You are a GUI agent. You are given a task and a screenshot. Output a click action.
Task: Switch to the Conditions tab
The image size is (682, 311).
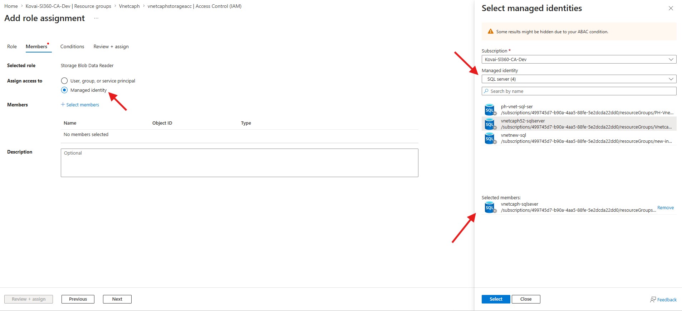(x=72, y=46)
